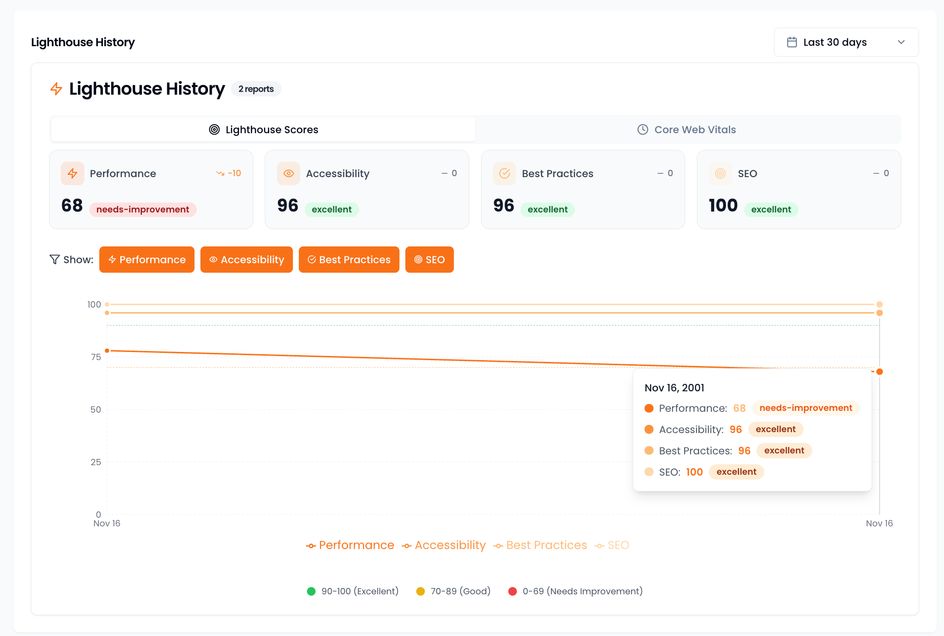Click the excellent badge on SEO card
This screenshot has height=636, width=944.
[x=771, y=209]
